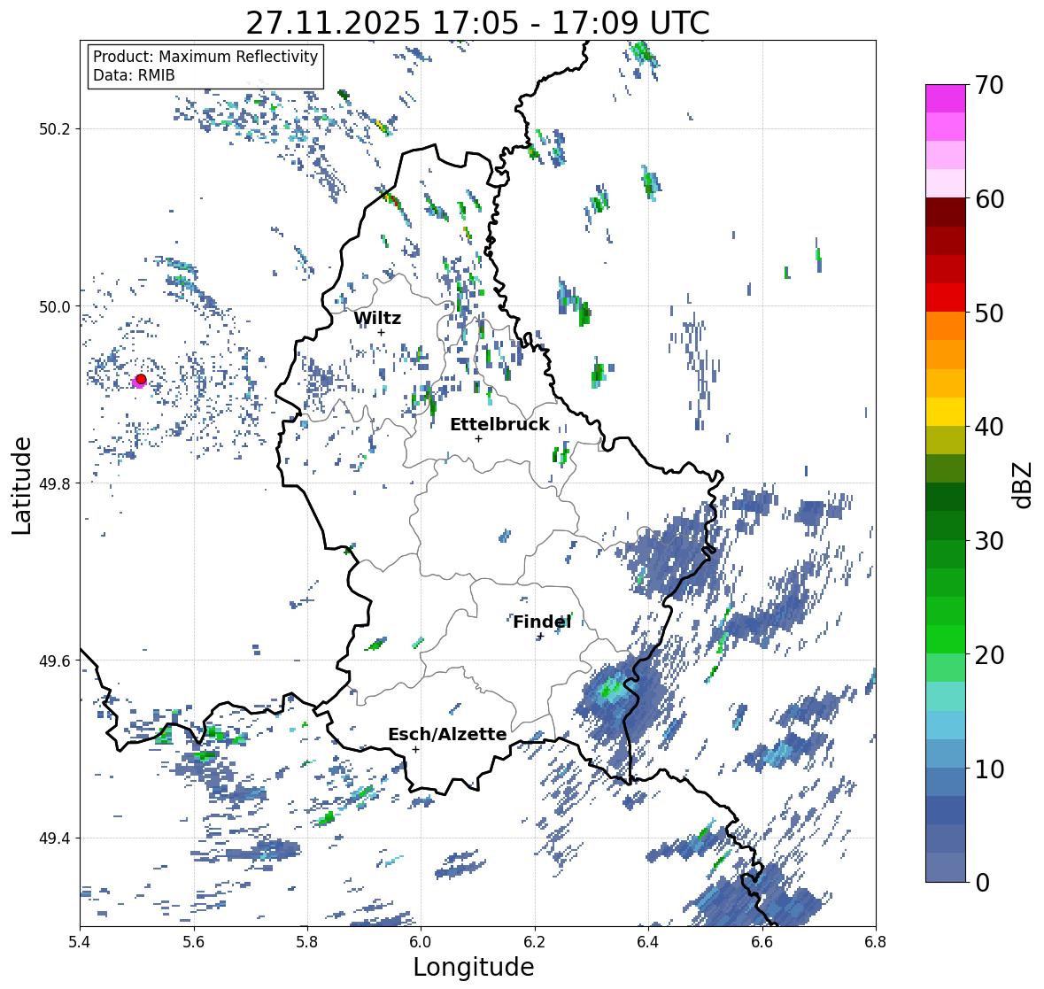Click the Data: RMIB legend text
This screenshot has height=989, width=1044.
pos(134,75)
